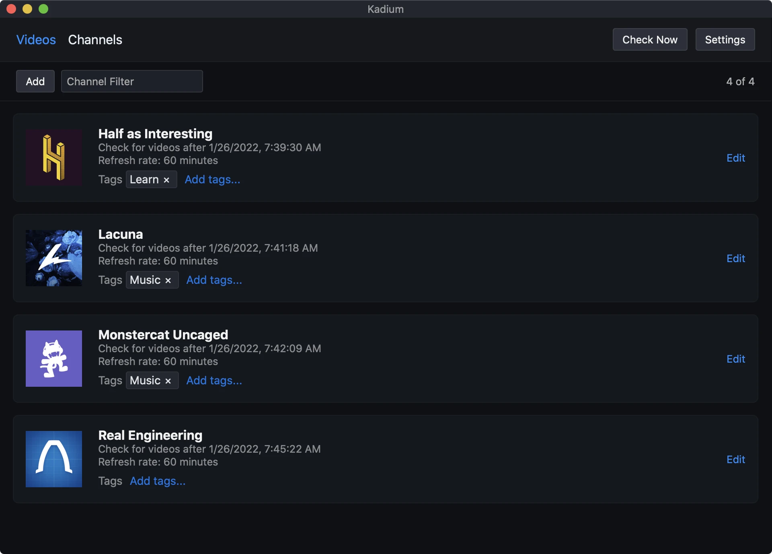Edit the Lacuna channel
772x554 pixels.
pos(735,259)
